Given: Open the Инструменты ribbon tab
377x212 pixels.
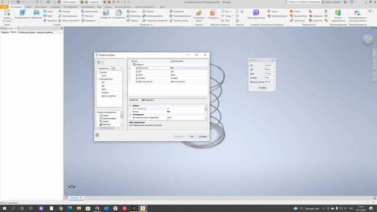Looking at the screenshot, I should click(71, 6).
